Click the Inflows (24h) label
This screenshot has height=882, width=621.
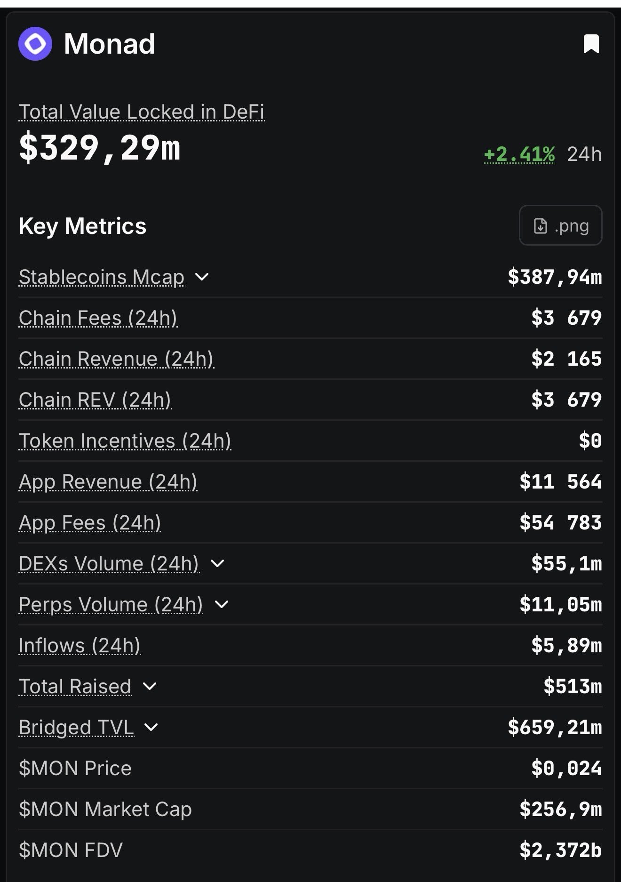tap(80, 646)
